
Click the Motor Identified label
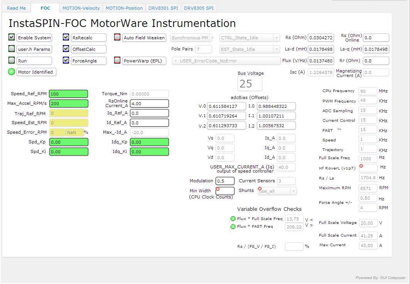coord(36,72)
